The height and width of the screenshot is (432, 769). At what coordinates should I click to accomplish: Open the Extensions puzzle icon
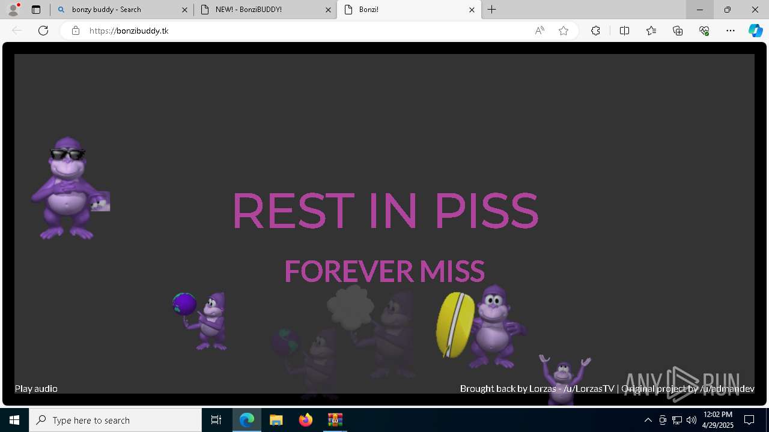(x=595, y=31)
